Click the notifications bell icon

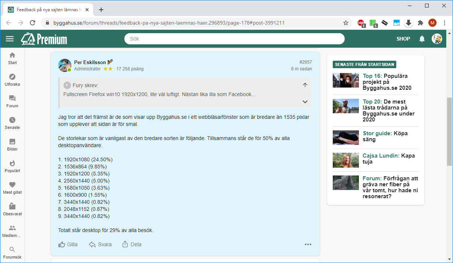(x=422, y=39)
